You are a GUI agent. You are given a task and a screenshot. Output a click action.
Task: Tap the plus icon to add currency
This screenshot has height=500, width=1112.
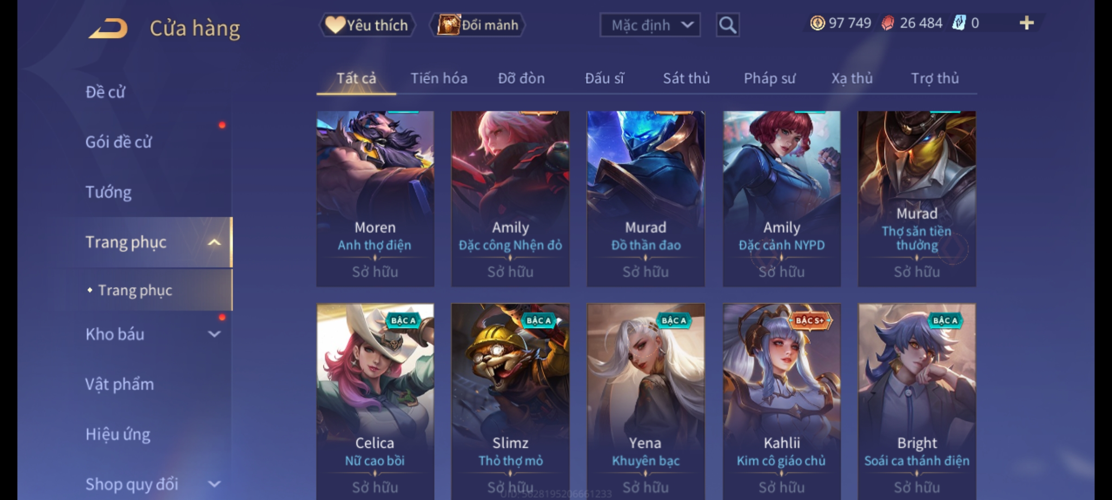[1027, 23]
